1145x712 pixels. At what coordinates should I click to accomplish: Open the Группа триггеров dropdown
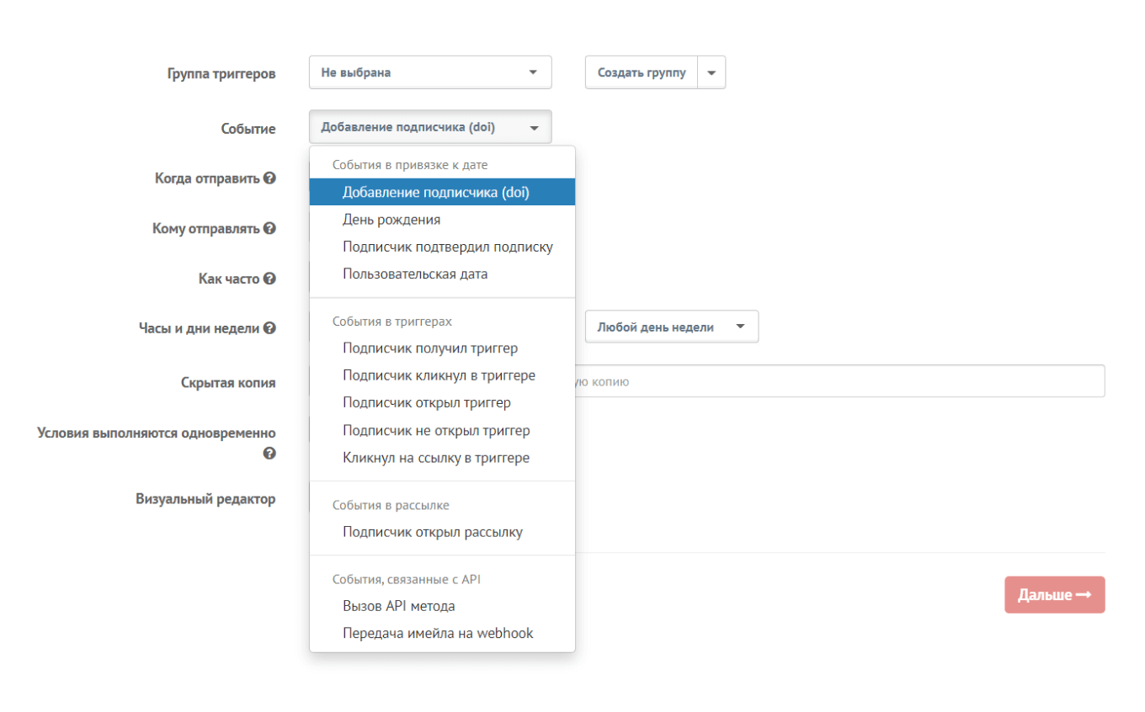(430, 72)
